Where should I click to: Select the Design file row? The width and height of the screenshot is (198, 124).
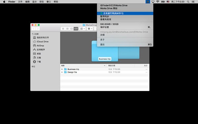[105, 72]
